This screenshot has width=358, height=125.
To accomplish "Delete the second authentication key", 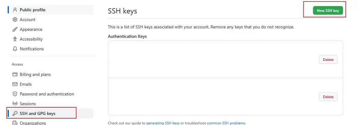I will 328,97.
